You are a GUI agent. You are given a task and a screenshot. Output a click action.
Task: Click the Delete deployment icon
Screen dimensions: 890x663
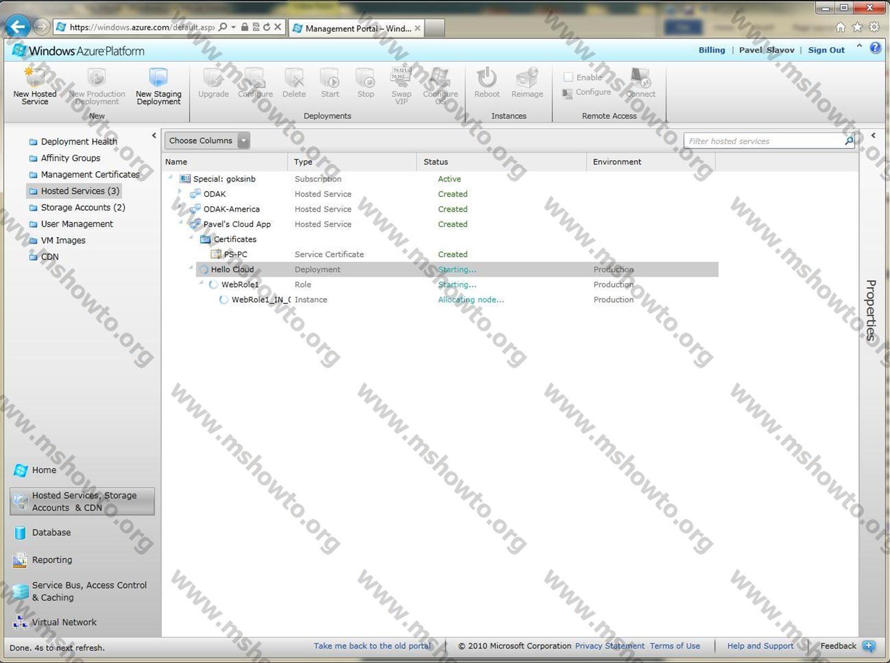294,78
